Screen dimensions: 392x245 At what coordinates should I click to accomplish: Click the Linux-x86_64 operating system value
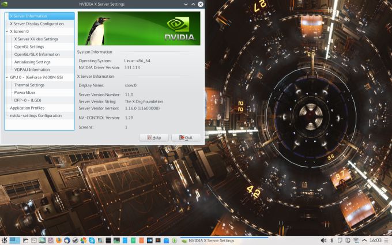click(x=137, y=61)
